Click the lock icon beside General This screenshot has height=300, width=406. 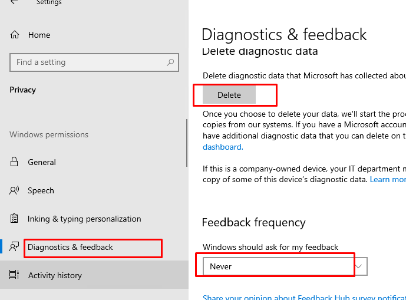pos(15,162)
